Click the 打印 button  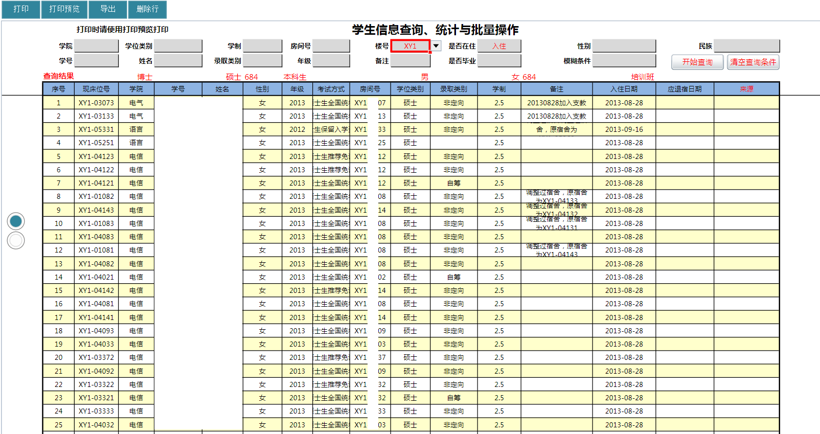click(x=21, y=9)
